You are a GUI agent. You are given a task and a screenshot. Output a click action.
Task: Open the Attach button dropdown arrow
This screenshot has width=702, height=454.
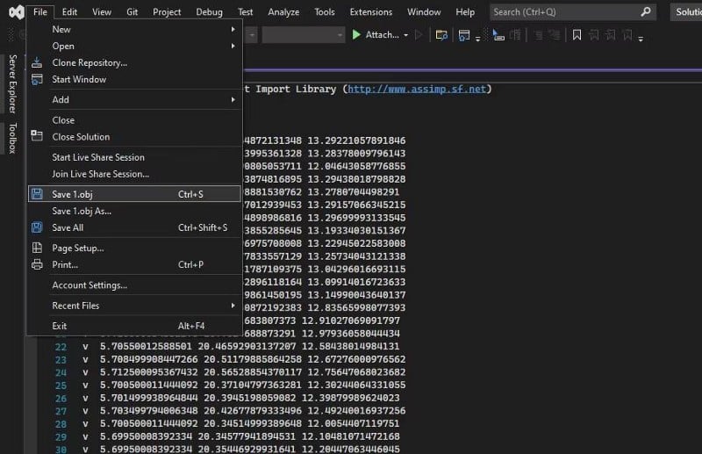(x=405, y=35)
